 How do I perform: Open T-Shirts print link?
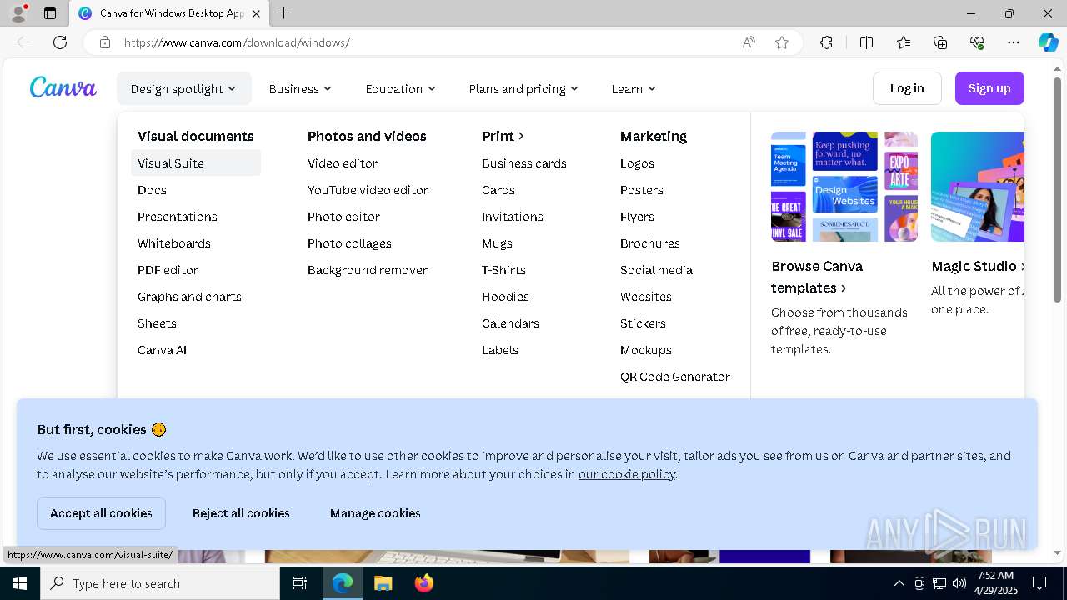[503, 270]
